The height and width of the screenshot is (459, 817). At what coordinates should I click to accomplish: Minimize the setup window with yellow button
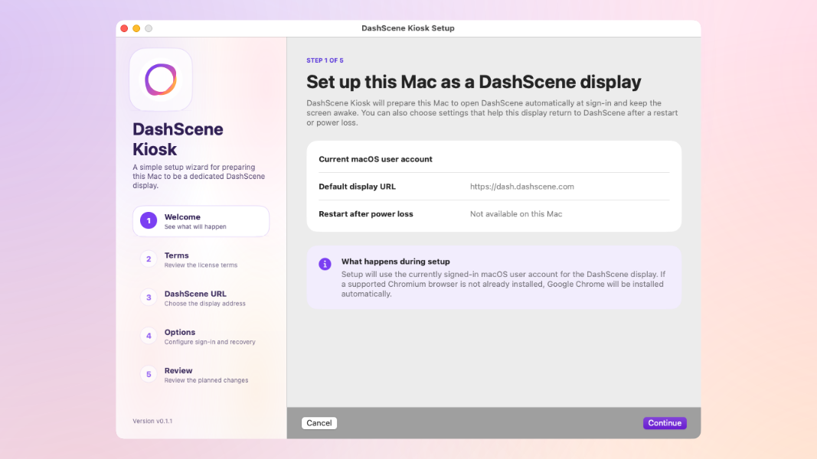click(x=136, y=28)
